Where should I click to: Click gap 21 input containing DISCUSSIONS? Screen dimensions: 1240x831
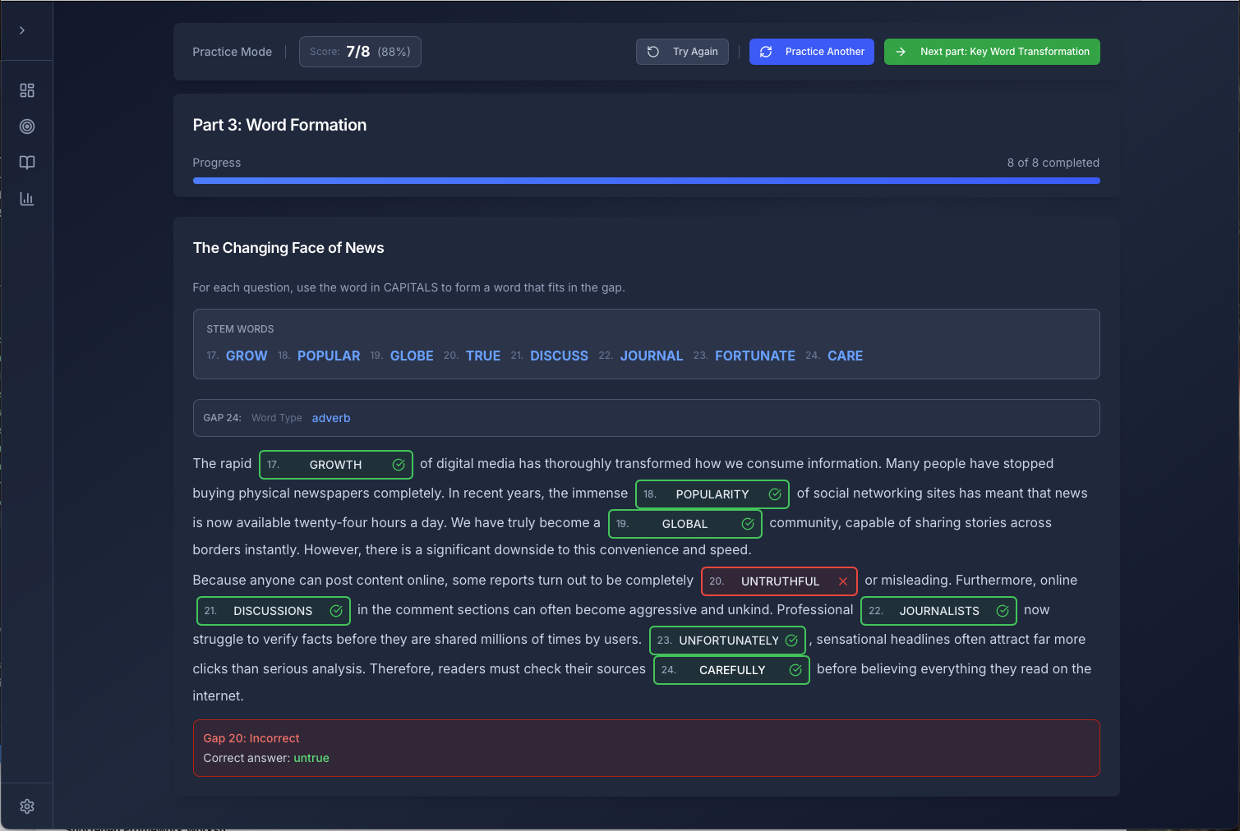274,611
